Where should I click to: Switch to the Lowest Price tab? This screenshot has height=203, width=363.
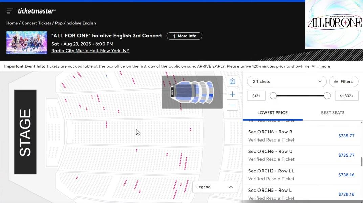point(272,113)
